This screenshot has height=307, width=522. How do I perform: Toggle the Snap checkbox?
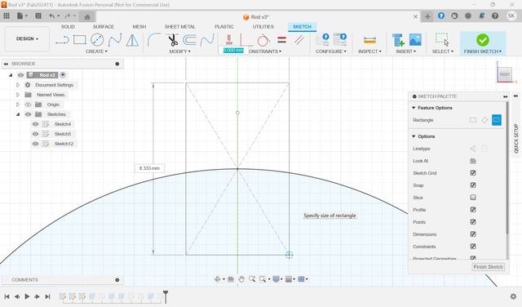point(473,185)
